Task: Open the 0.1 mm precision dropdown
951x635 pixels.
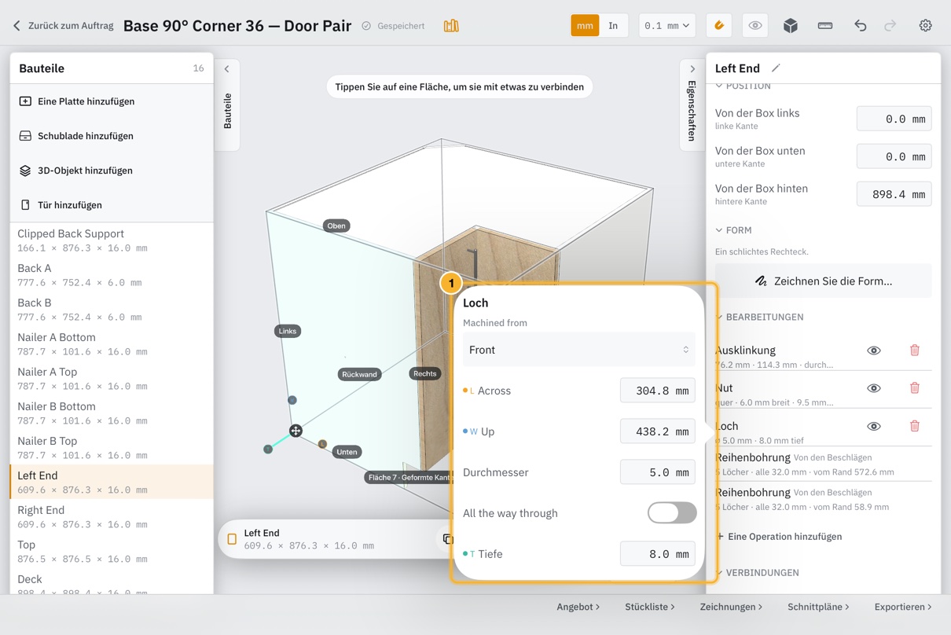Action: [x=667, y=26]
